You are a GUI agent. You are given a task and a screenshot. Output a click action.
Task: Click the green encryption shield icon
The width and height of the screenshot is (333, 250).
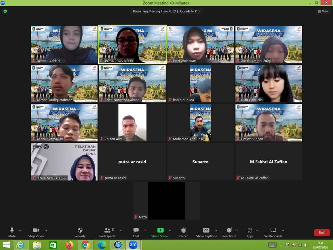tap(5, 11)
